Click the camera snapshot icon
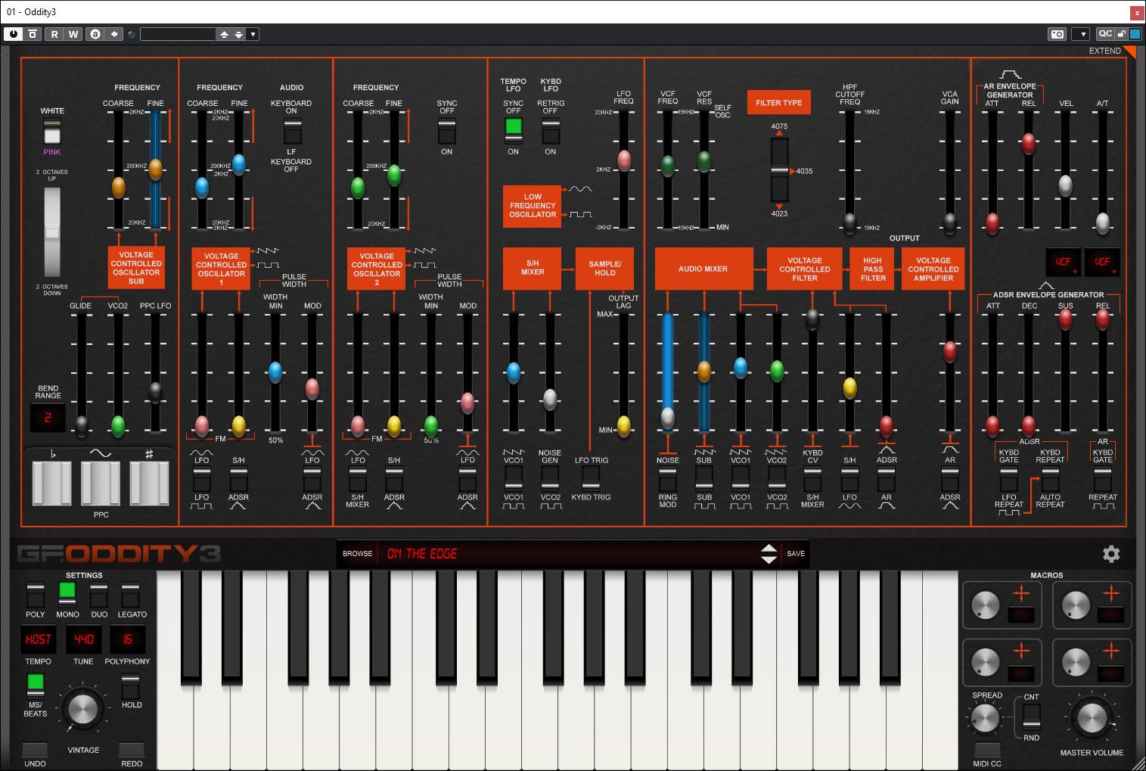1146x771 pixels. [x=1057, y=34]
